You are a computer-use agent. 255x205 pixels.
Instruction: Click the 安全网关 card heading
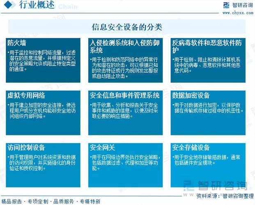(x=102, y=147)
